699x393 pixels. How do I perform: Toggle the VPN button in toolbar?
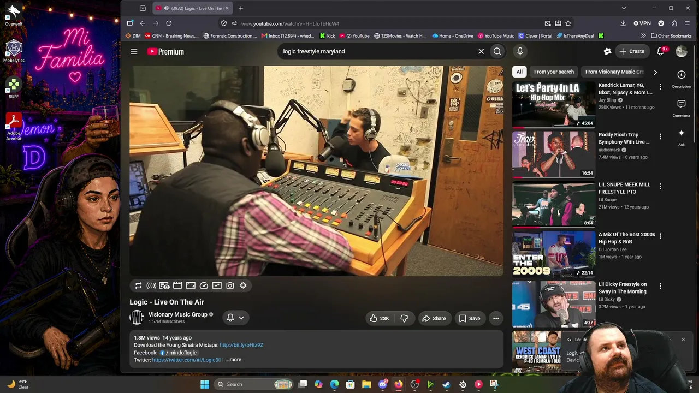(x=642, y=23)
